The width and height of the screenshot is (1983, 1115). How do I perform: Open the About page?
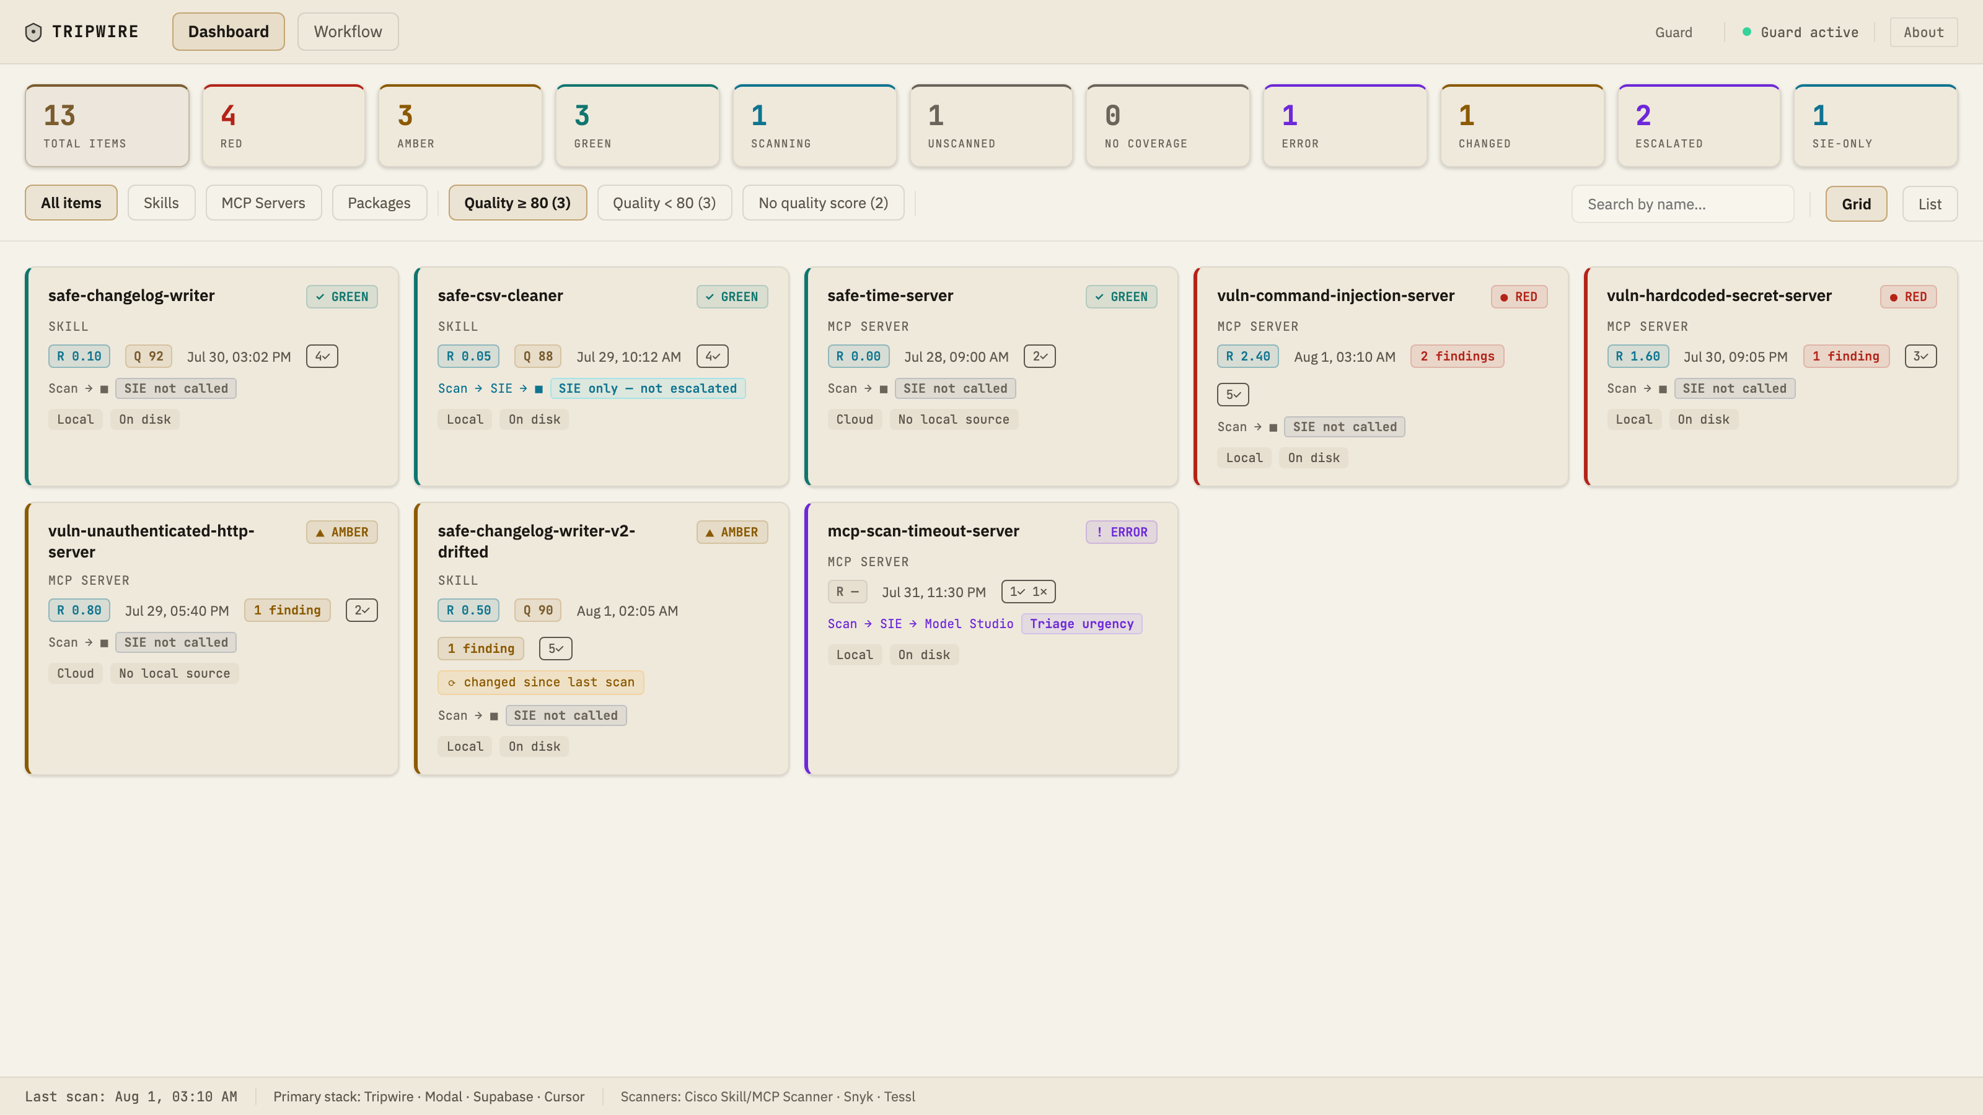[1924, 32]
